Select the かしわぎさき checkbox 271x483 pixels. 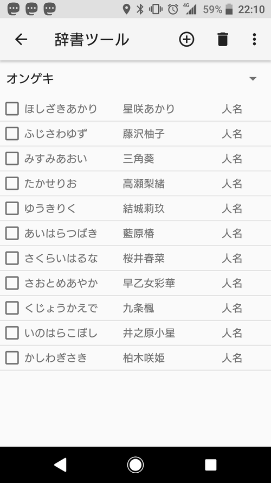[x=12, y=358]
